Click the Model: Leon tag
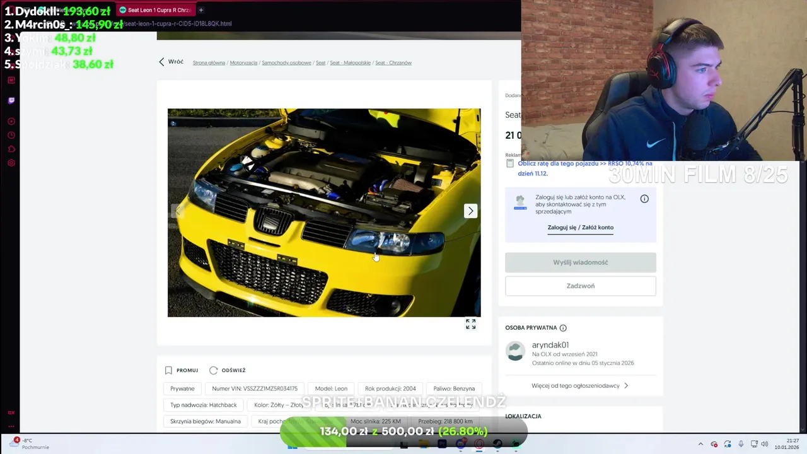The height and width of the screenshot is (454, 807). point(331,388)
